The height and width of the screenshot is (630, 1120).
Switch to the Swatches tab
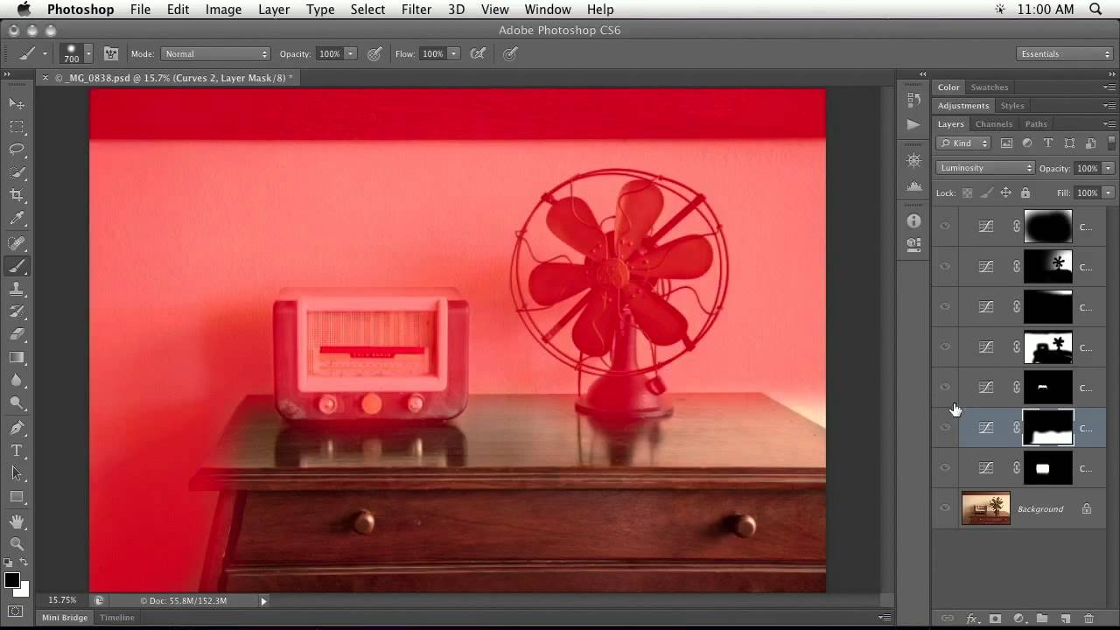(990, 87)
